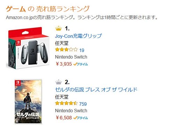This screenshot has height=127, width=175.
Task: Click Nintendo Switch platform under Zelda listing
Action: point(71,111)
